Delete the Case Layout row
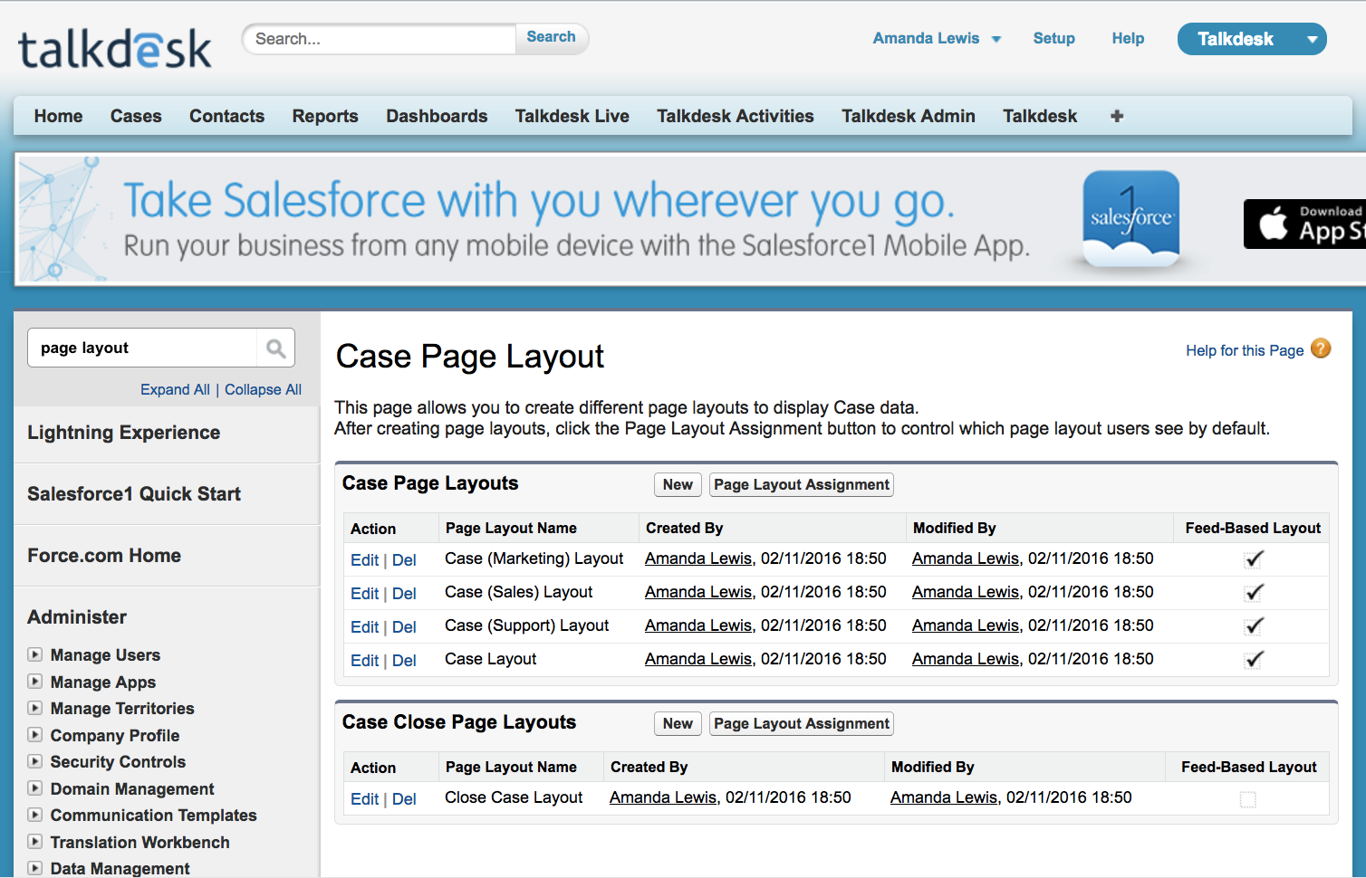 point(404,661)
